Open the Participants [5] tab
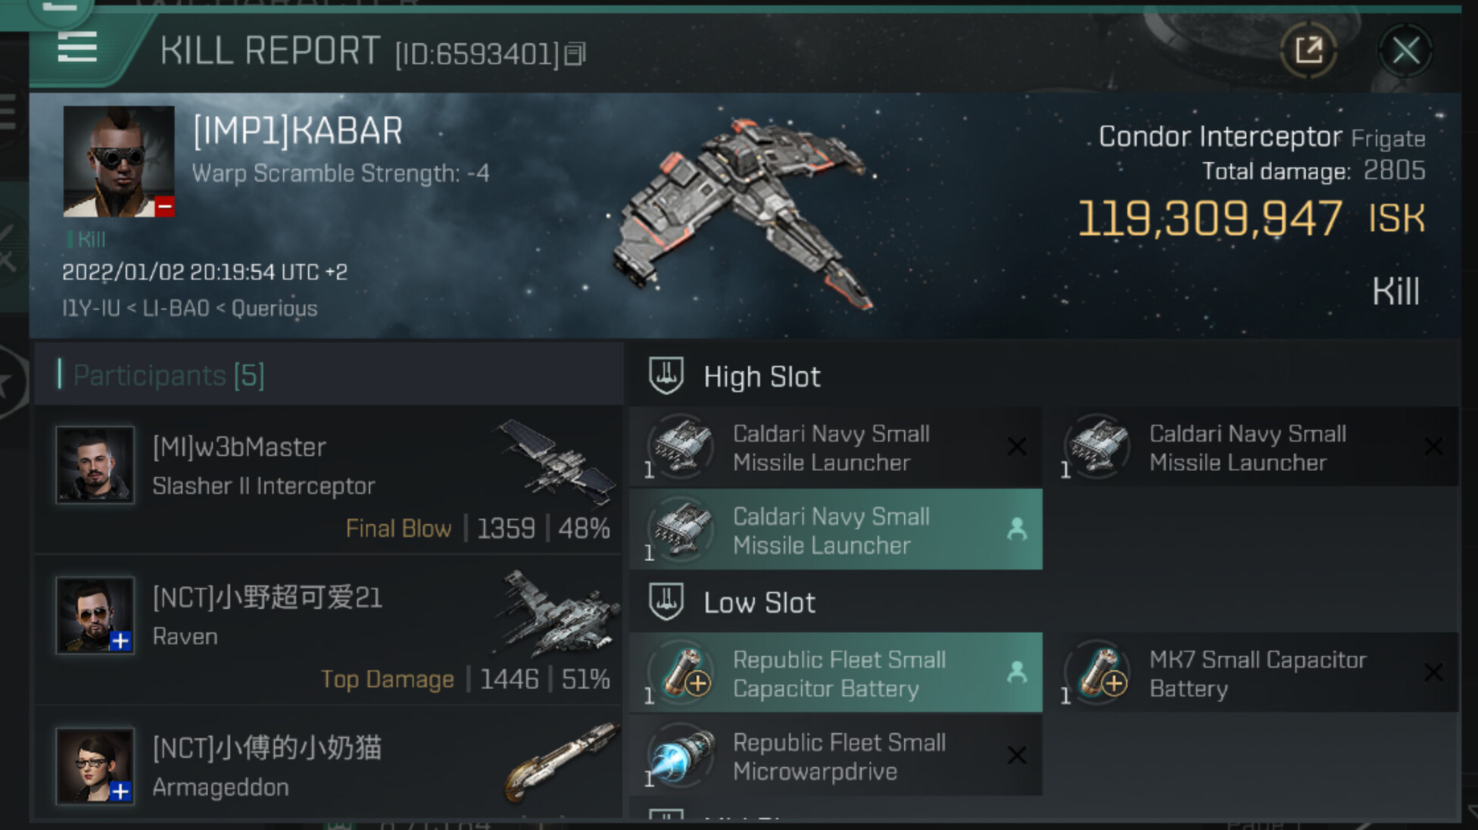Image resolution: width=1478 pixels, height=830 pixels. pyautogui.click(x=170, y=376)
